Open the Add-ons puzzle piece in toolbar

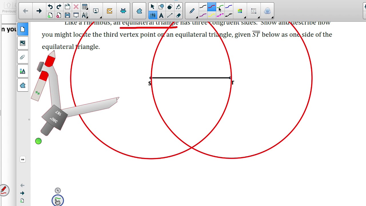[x=139, y=11]
